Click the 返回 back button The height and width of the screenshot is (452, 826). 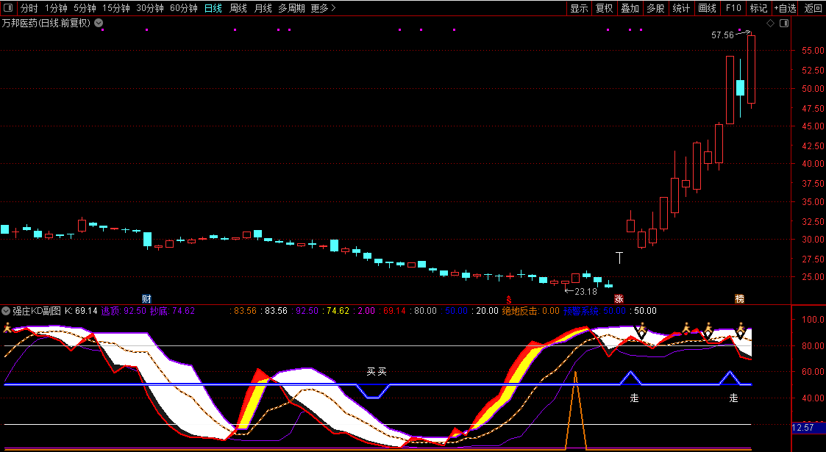point(813,8)
